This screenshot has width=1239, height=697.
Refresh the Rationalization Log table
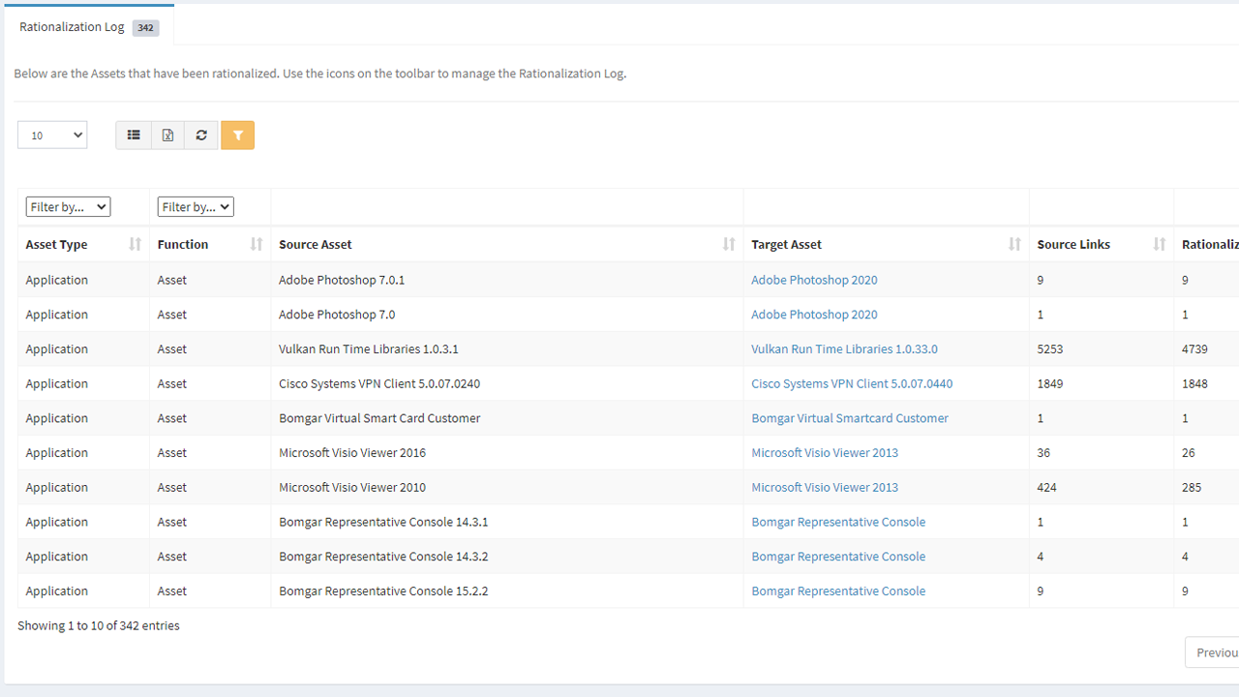(x=201, y=136)
